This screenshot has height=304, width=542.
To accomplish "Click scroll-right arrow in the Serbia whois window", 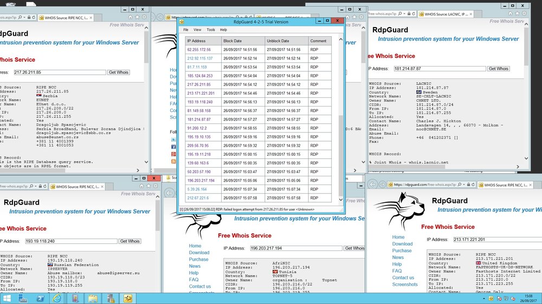I will 138,170.
